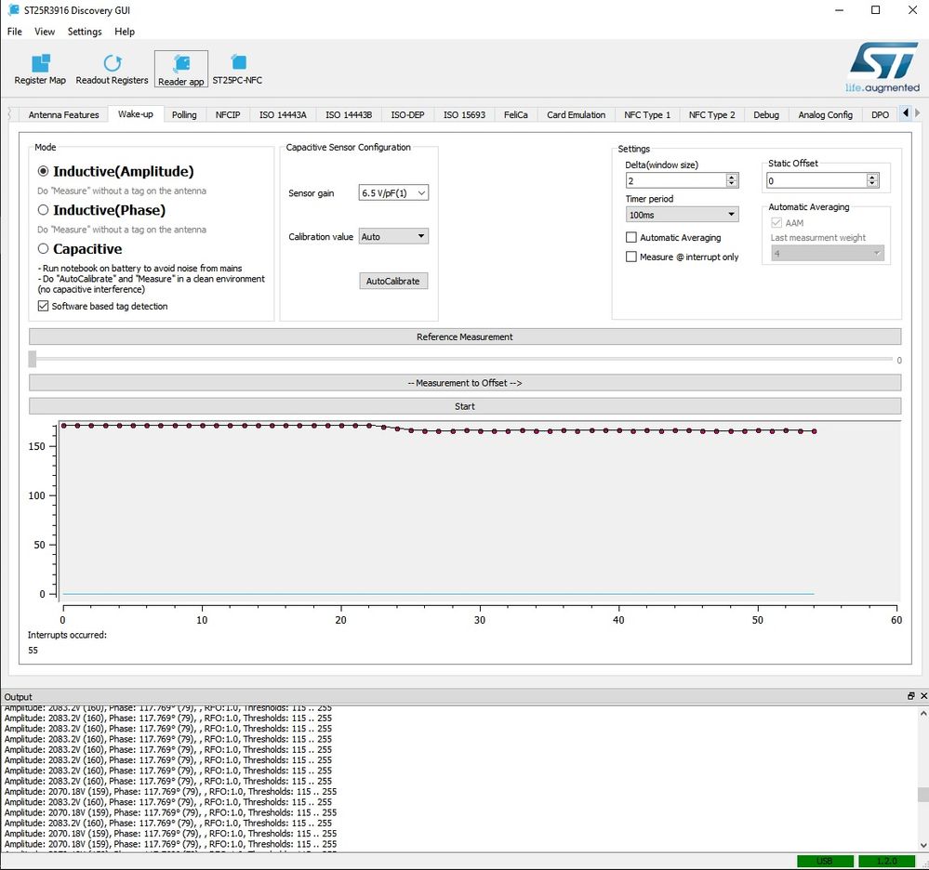
Task: Open the Sensor gain dropdown
Action: click(x=393, y=193)
